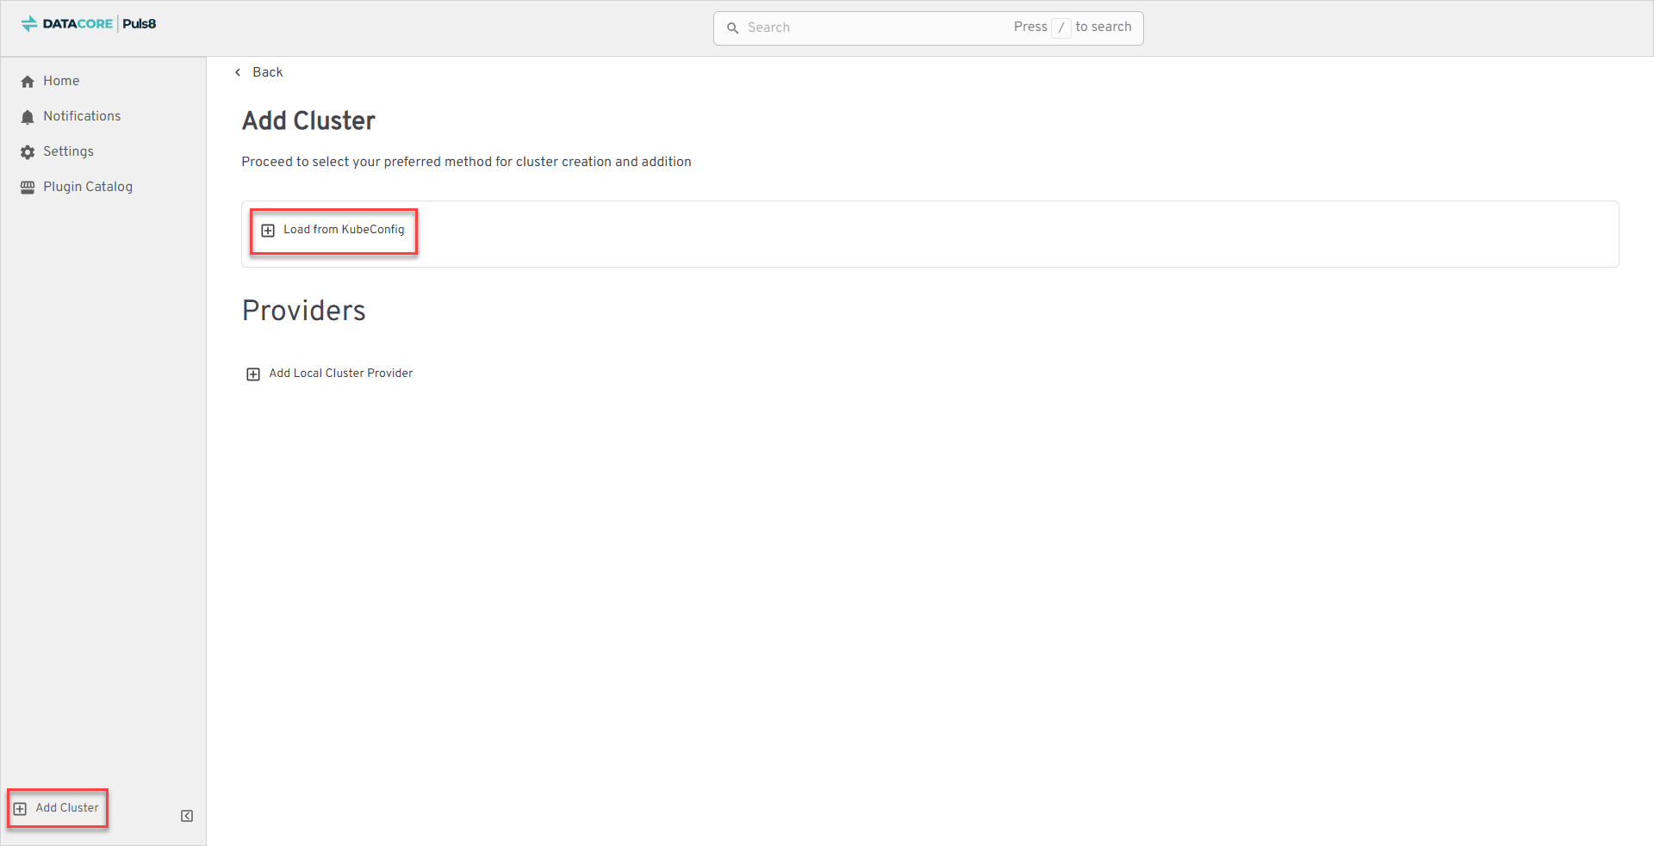Click the Plugin Catalog storefront icon

(x=28, y=188)
